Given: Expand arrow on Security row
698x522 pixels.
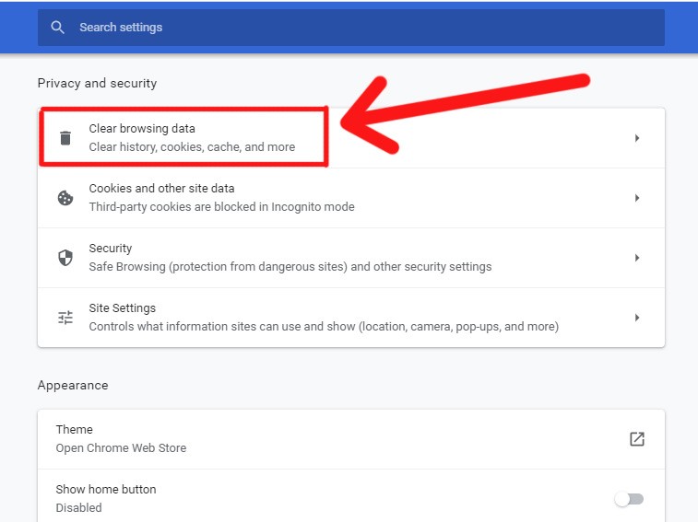Looking at the screenshot, I should pos(636,258).
